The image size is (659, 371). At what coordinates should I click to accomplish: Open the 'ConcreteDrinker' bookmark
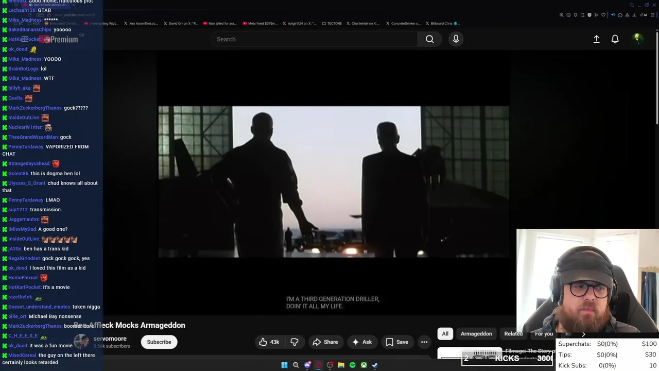click(403, 23)
